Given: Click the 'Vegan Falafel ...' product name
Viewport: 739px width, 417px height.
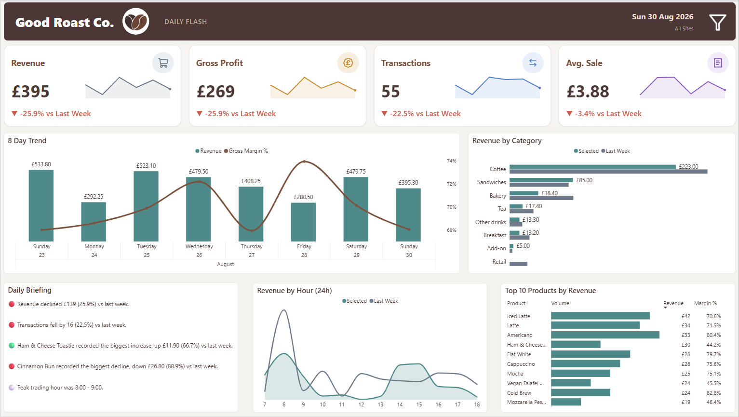Looking at the screenshot, I should [x=525, y=383].
